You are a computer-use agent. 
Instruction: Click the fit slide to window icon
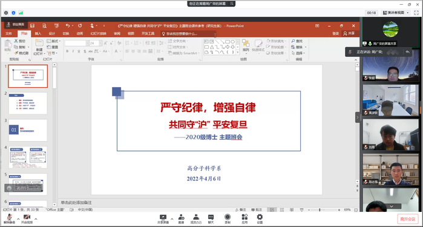tap(356, 209)
